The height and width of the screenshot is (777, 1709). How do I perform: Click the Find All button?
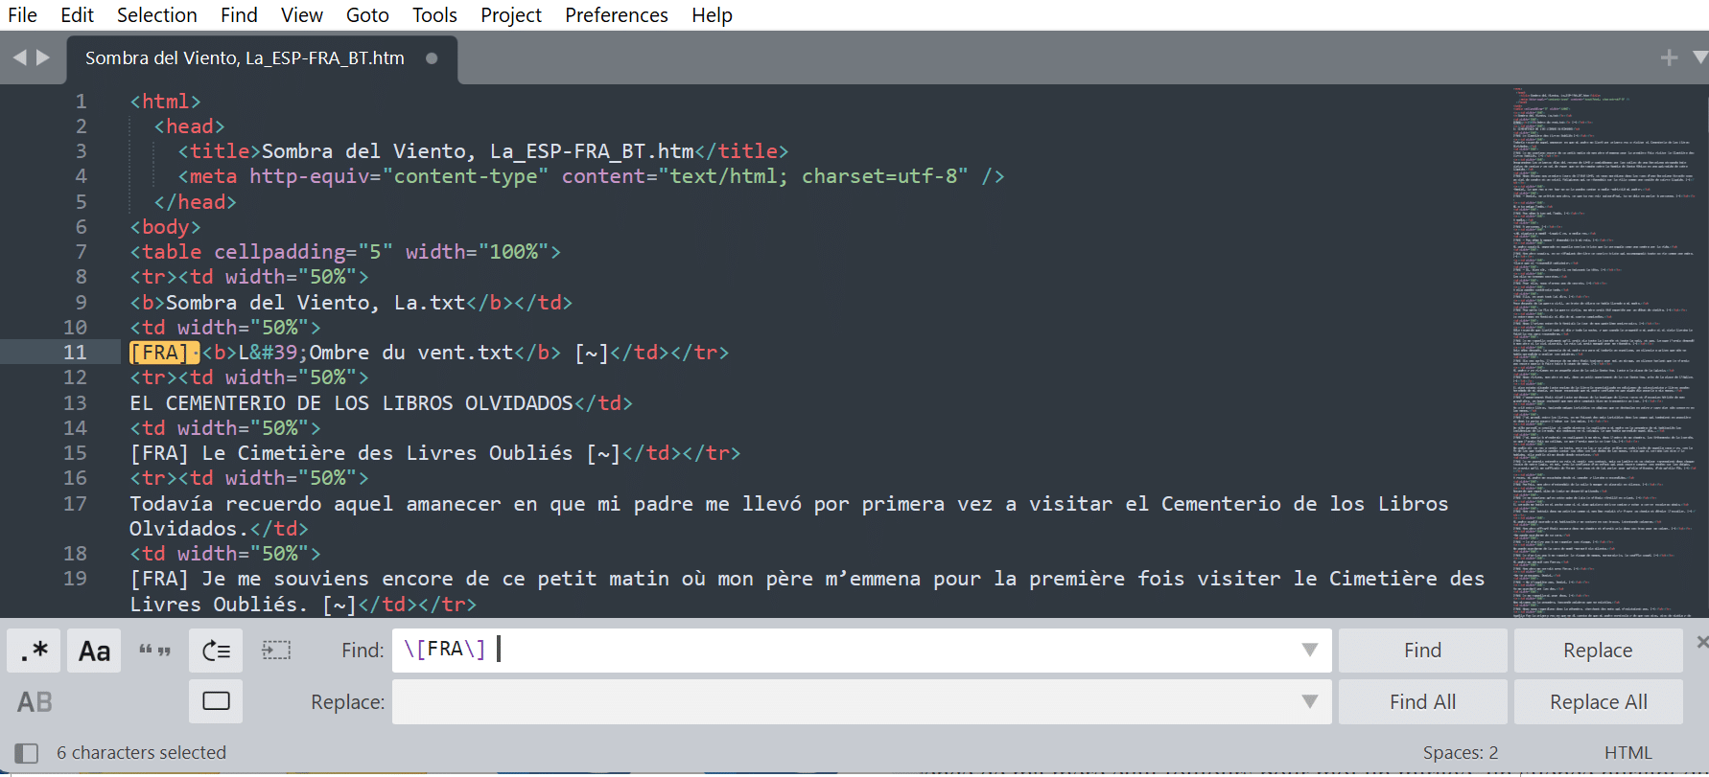coord(1422,702)
